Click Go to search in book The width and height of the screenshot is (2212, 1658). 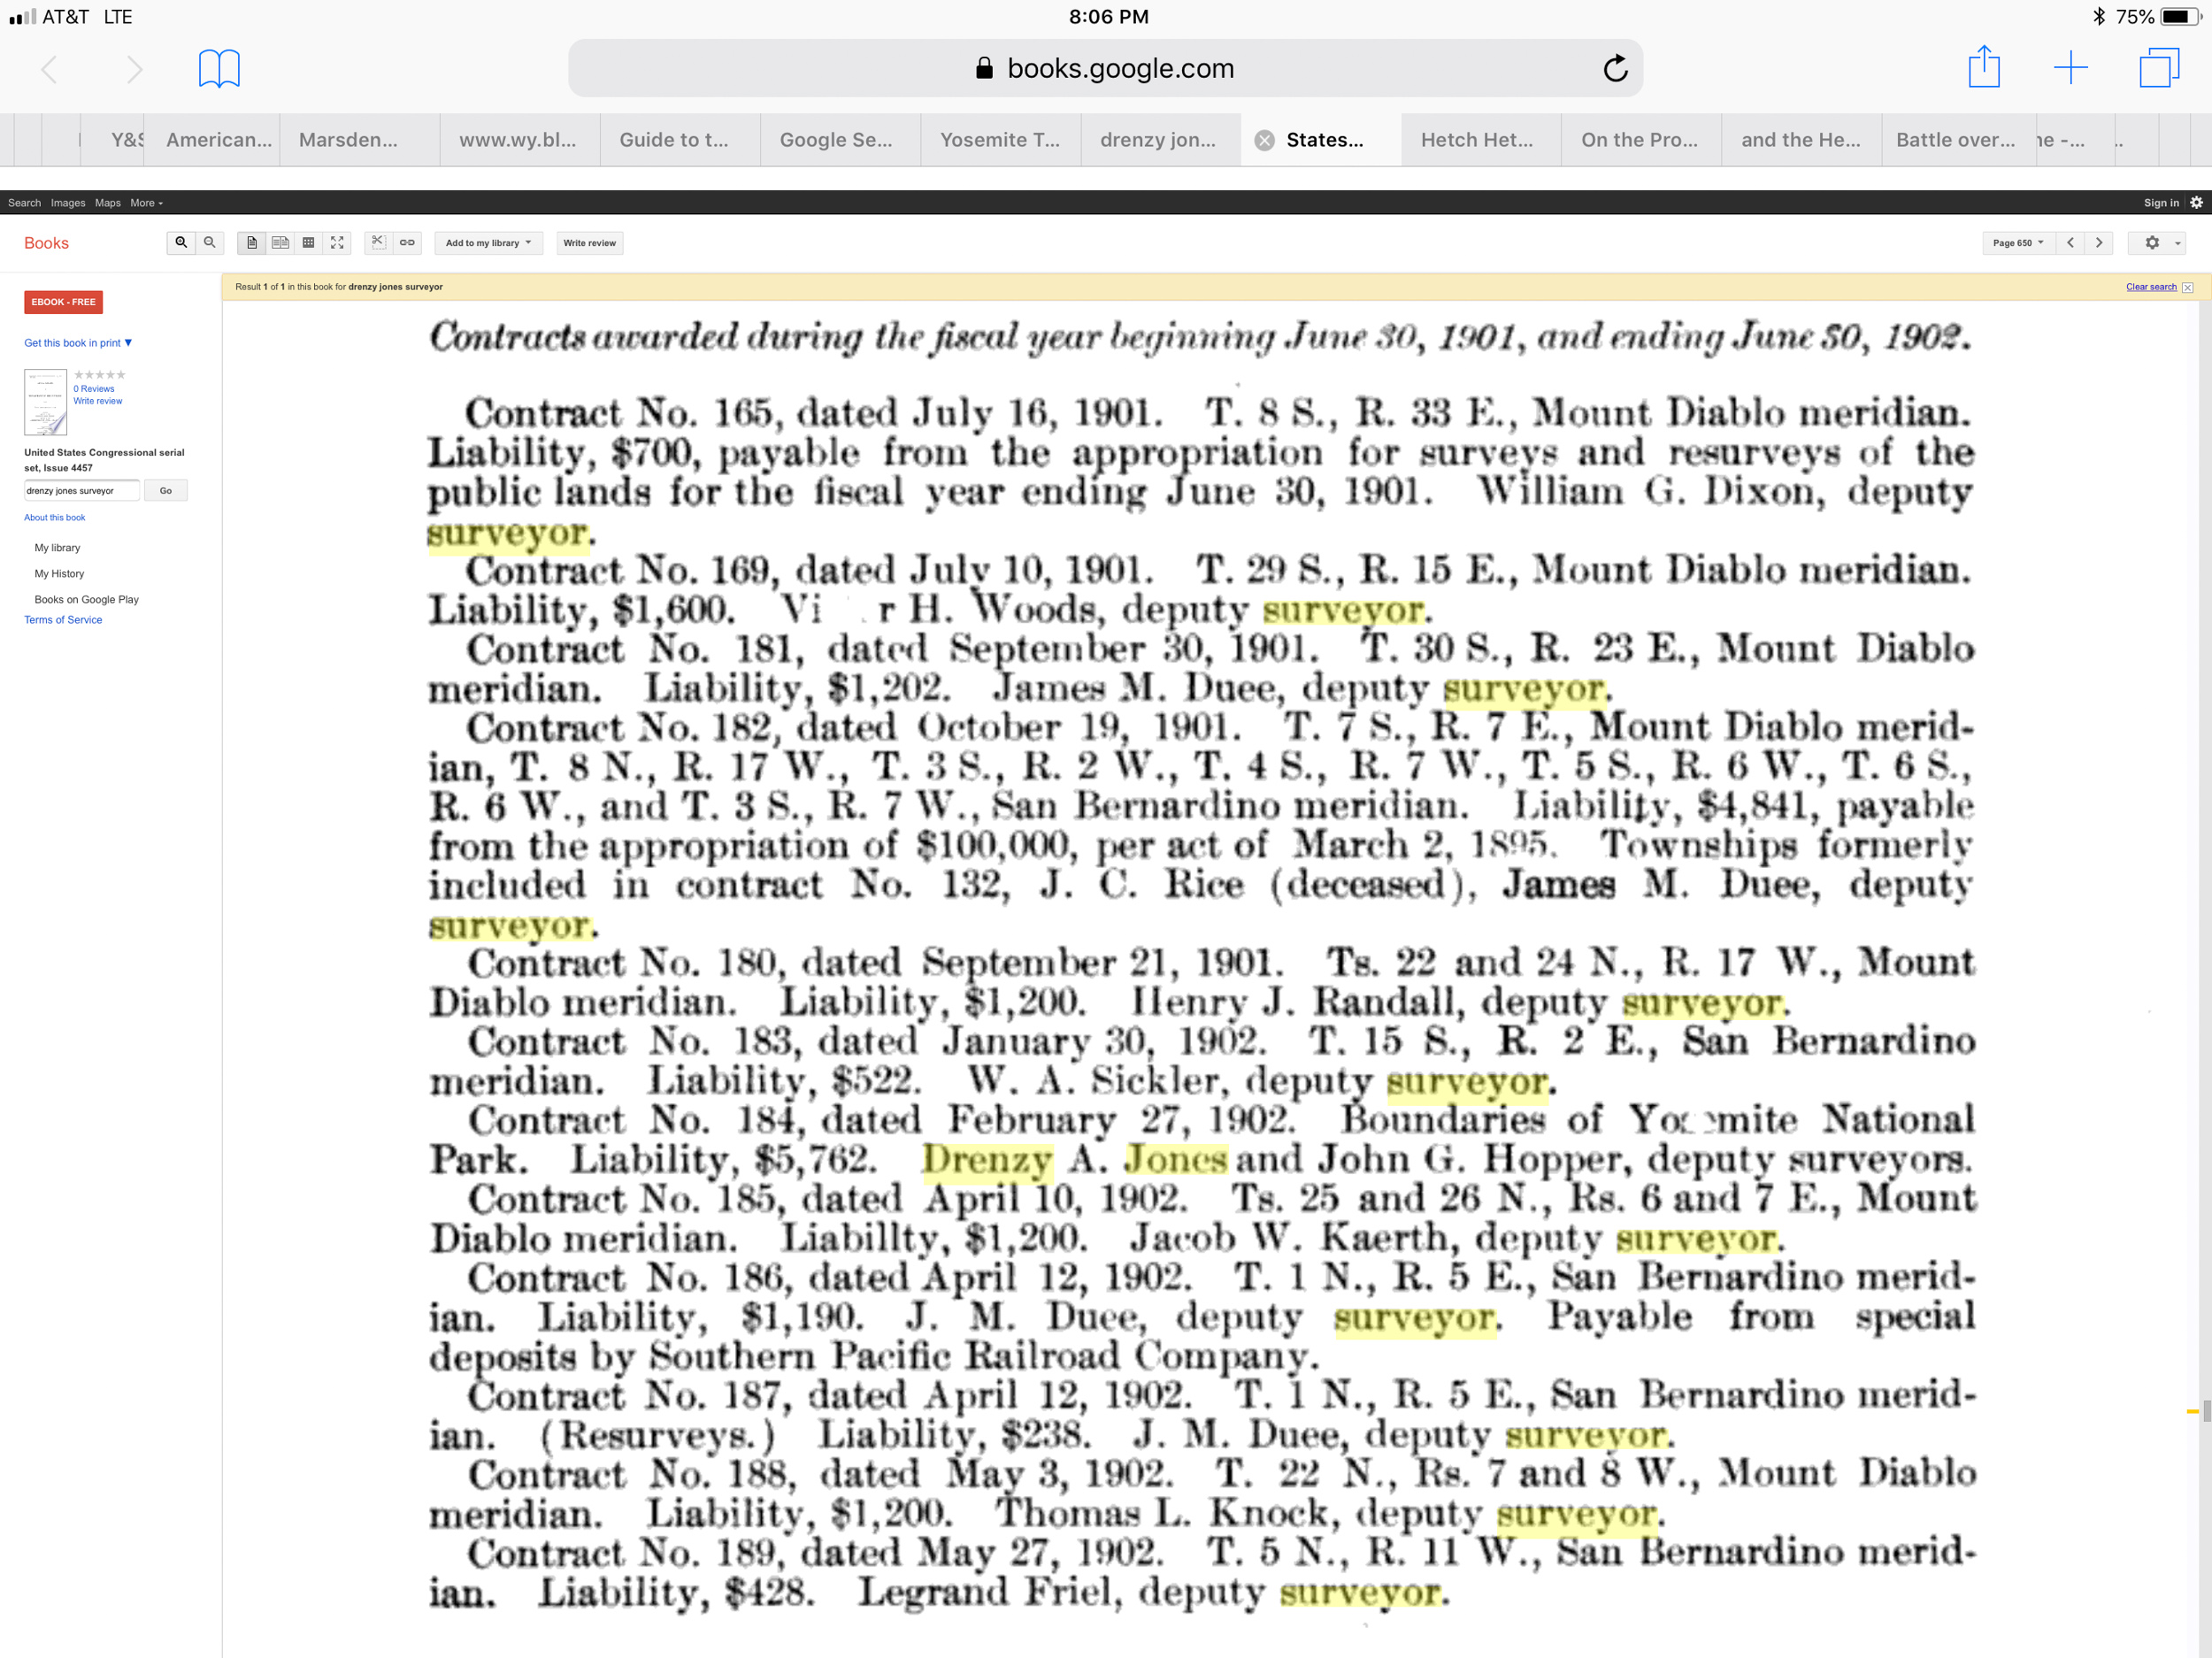point(166,491)
